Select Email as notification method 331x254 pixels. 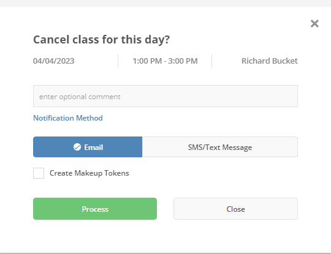(88, 147)
